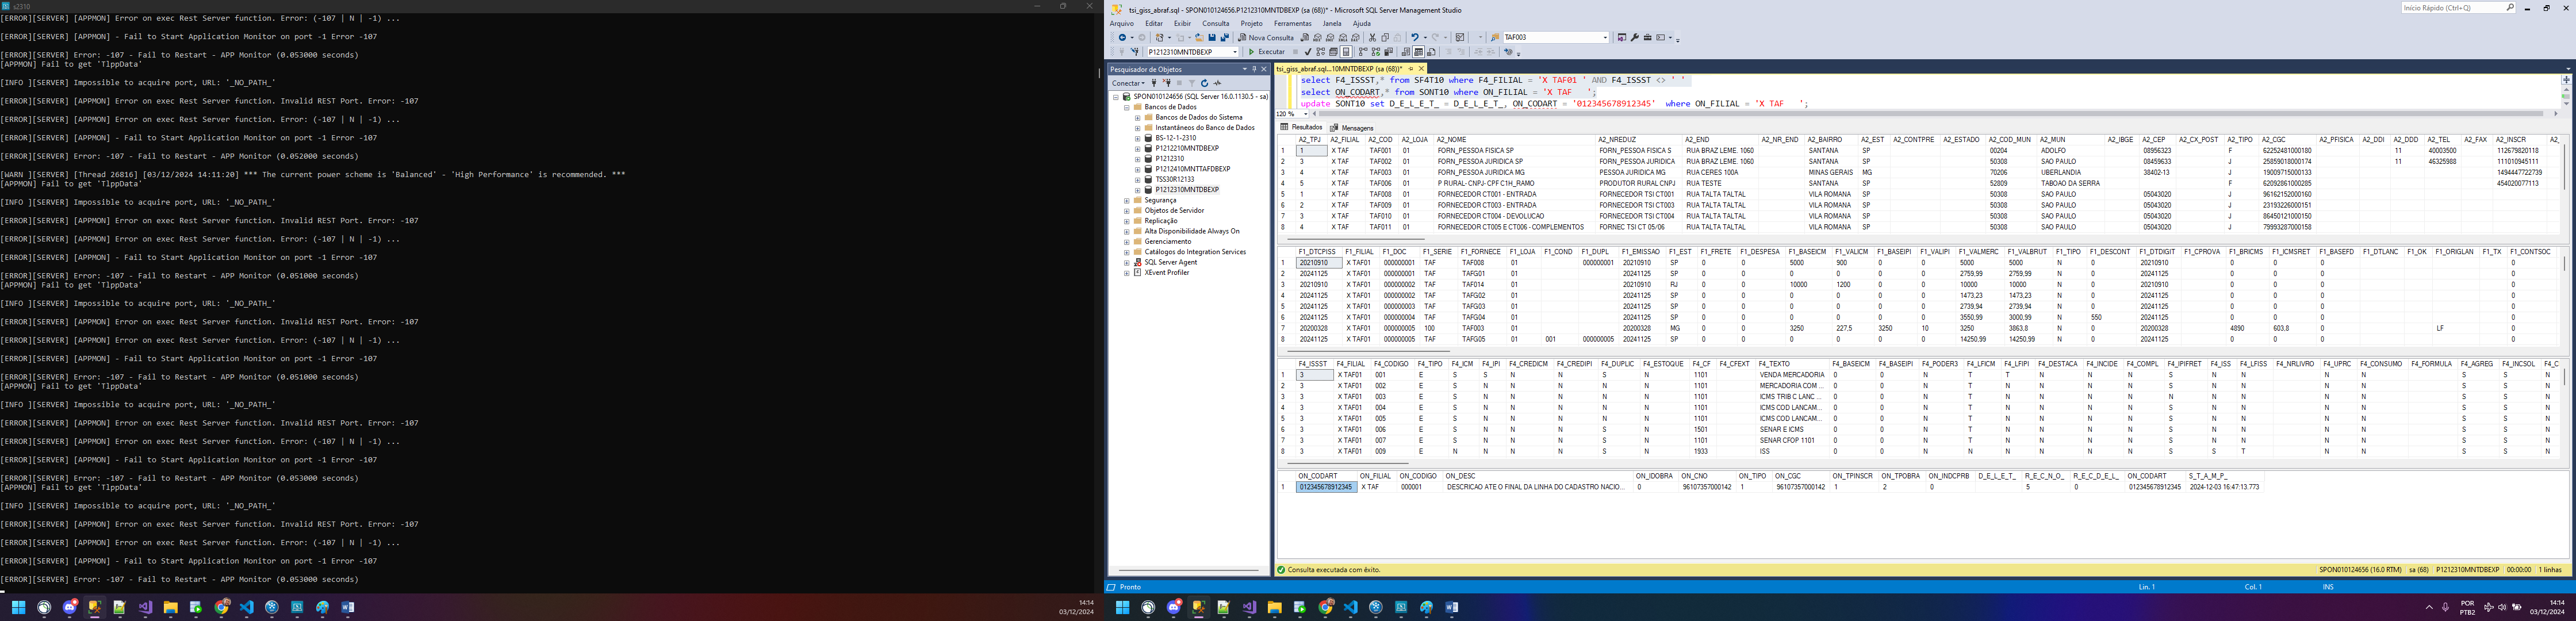Toggle Results to Grid output mode

click(x=1418, y=52)
